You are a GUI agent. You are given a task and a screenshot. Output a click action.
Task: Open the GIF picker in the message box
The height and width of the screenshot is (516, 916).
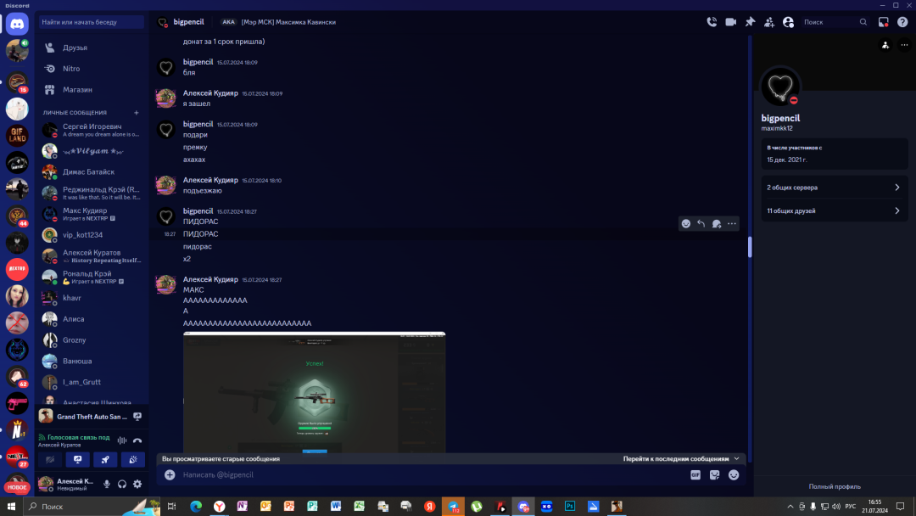(695, 475)
